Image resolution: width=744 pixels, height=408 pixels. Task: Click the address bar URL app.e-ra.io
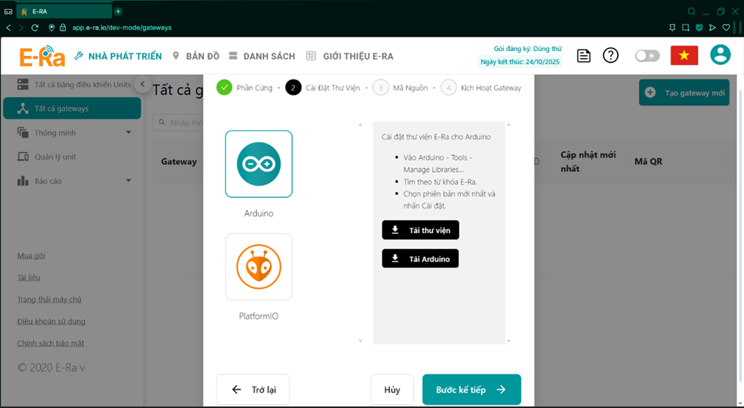(122, 28)
